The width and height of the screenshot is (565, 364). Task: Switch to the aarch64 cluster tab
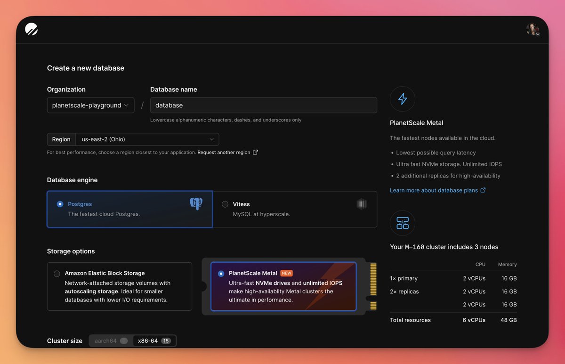(x=111, y=341)
